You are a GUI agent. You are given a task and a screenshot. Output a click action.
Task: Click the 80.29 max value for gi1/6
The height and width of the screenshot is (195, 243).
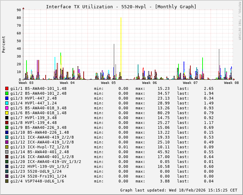coord(164,113)
